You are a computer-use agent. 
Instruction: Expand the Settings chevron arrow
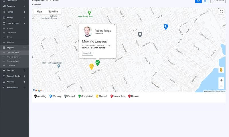tap(25, 70)
